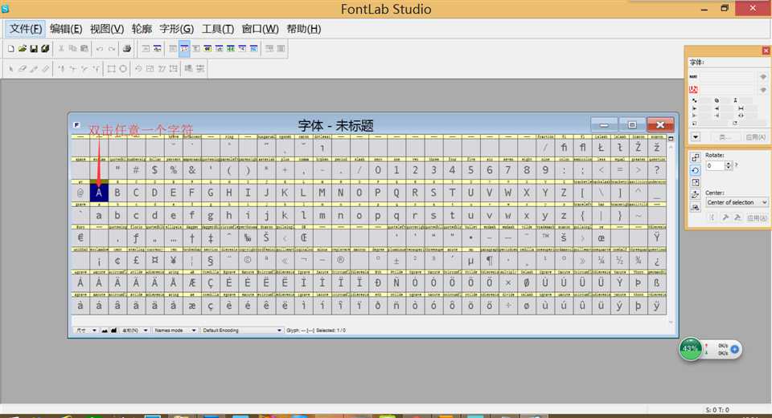This screenshot has width=772, height=418.
Task: Select the capital B glyph cell
Action: tap(117, 193)
